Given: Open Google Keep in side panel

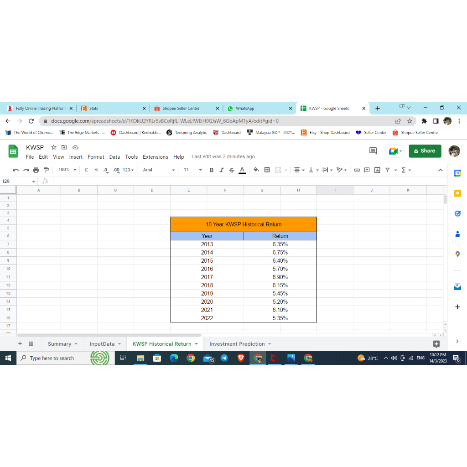Looking at the screenshot, I should pyautogui.click(x=457, y=193).
